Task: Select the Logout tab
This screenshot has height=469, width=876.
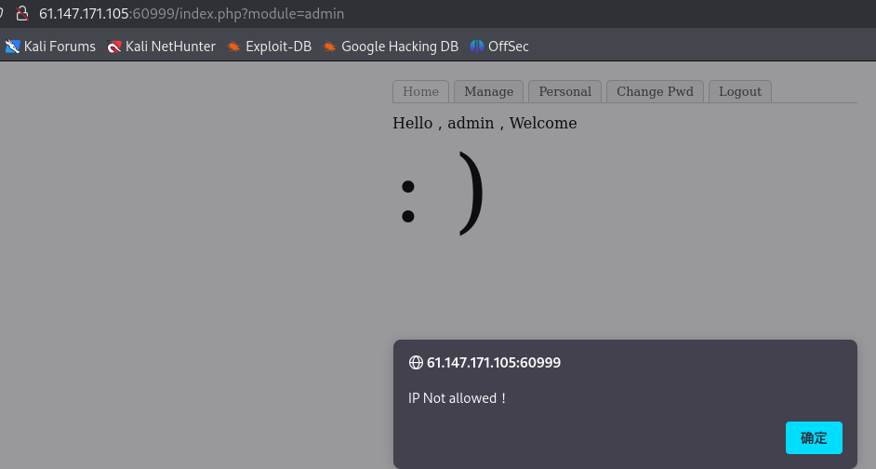Action: [x=740, y=92]
